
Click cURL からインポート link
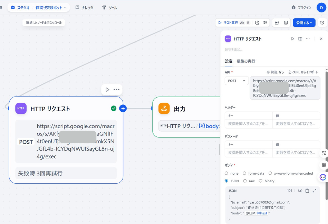click(x=303, y=72)
